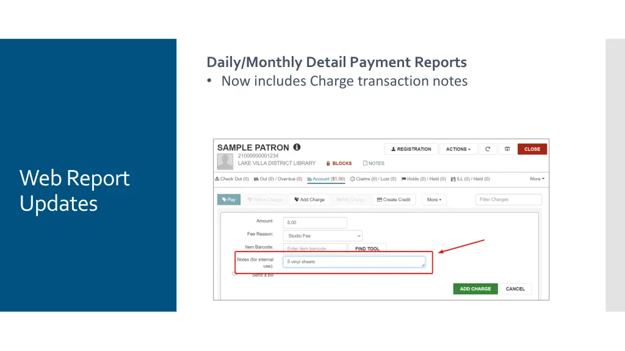Click the FIND TOOL button
Image resolution: width=625 pixels, height=351 pixels.
click(x=367, y=249)
